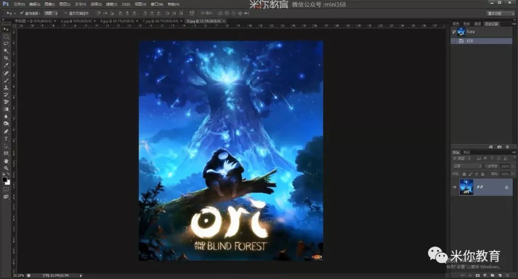The width and height of the screenshot is (518, 279).
Task: Toggle the 显示变换控件 checkbox
Action: [x=65, y=13]
